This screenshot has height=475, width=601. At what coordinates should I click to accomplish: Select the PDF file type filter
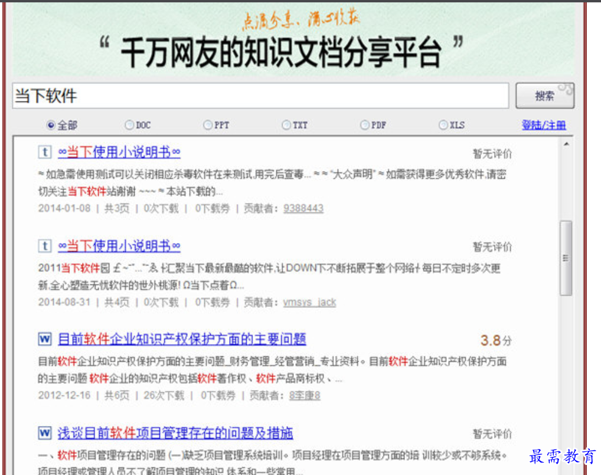click(x=364, y=125)
